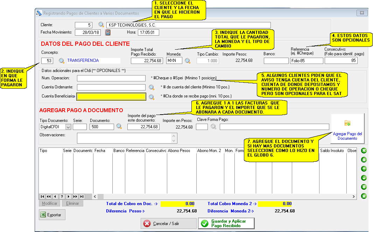This screenshot has height=232, width=373.
Task: Move row to top with first green arrow
Action: [x=364, y=151]
